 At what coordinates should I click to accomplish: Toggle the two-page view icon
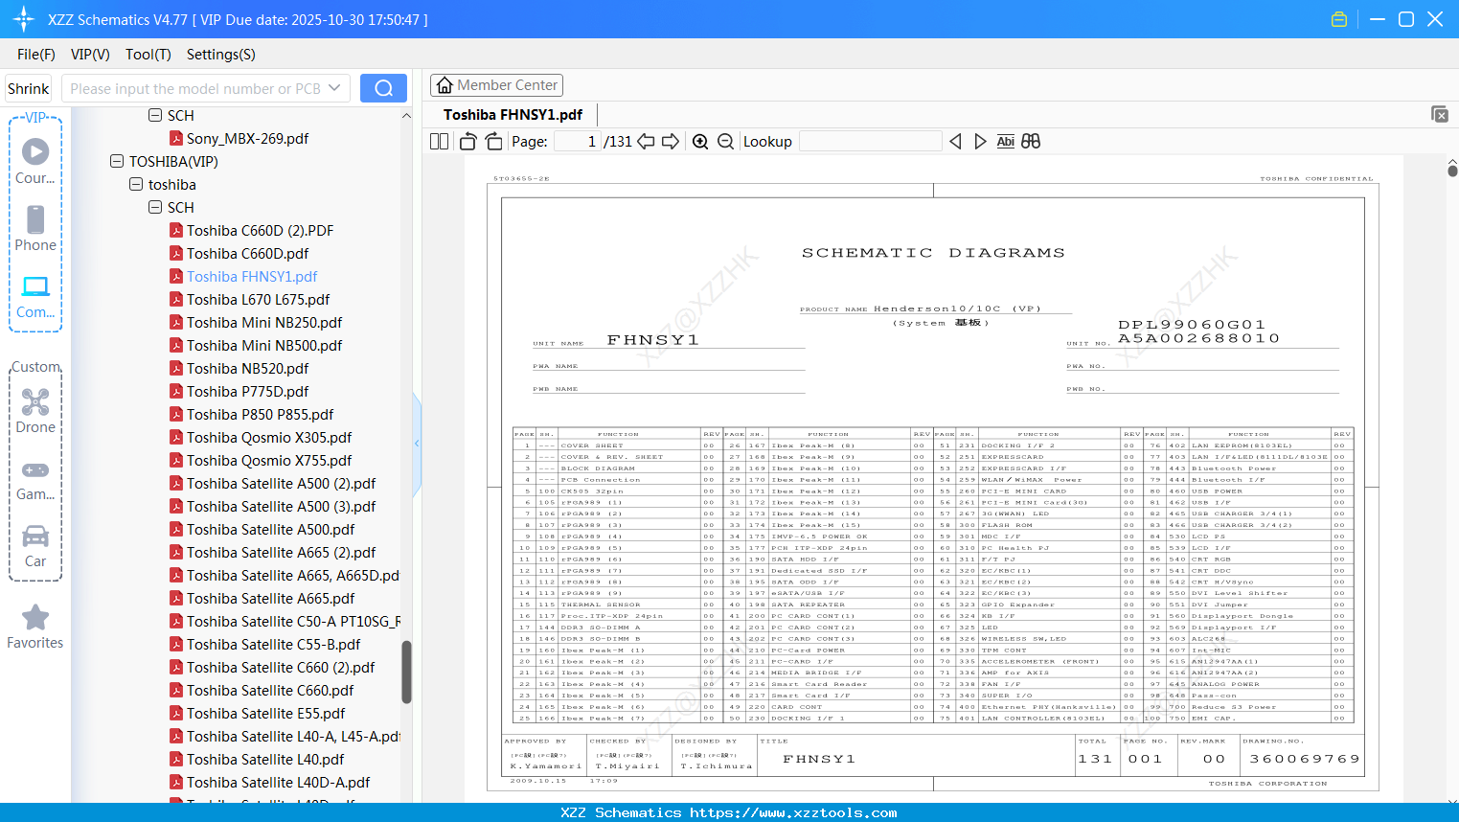coord(439,142)
